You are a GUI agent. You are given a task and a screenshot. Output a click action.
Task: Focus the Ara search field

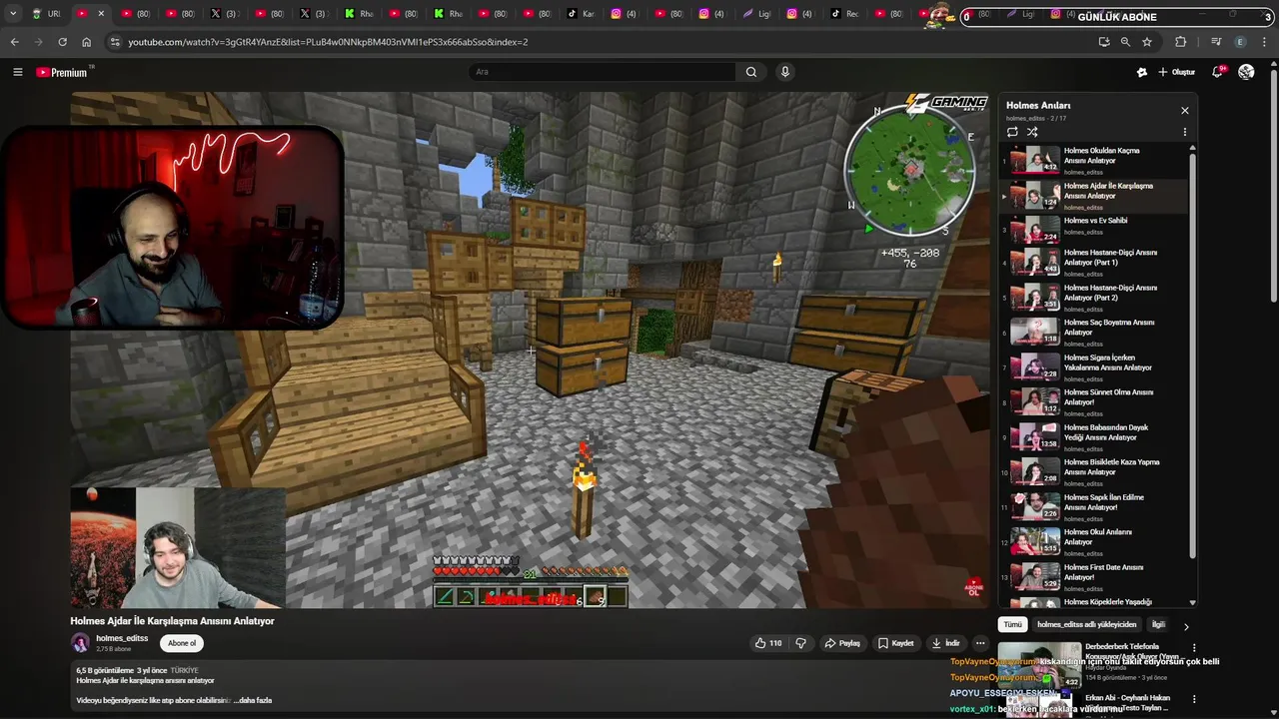[x=603, y=72]
